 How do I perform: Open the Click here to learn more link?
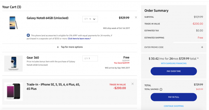click(79, 39)
